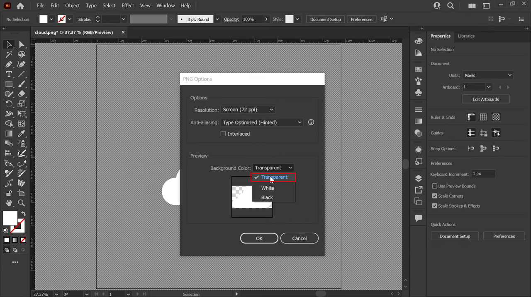The width and height of the screenshot is (531, 297).
Task: Select the Direct Selection tool
Action: tap(22, 44)
